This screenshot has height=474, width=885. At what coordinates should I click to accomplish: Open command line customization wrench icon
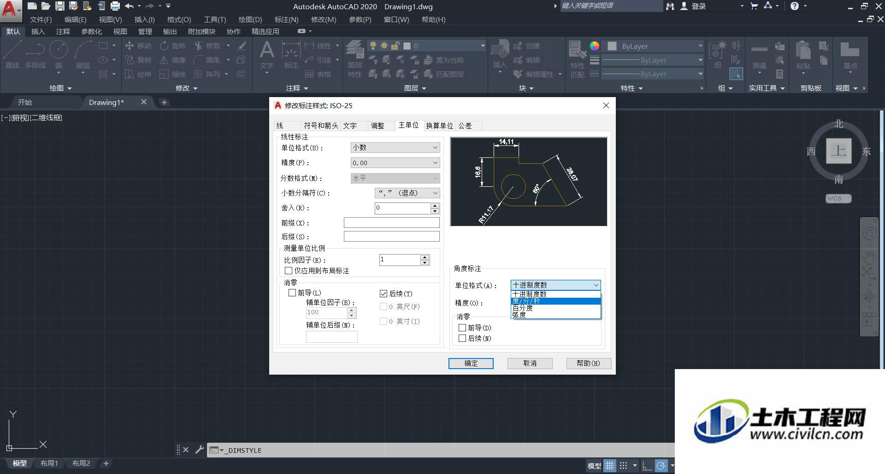click(x=199, y=450)
